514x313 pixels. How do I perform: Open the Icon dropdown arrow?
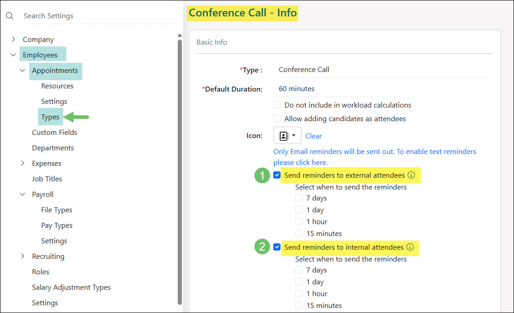tap(293, 135)
